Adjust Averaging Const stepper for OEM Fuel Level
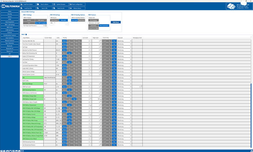This screenshot has width=253, height=152. (142, 87)
